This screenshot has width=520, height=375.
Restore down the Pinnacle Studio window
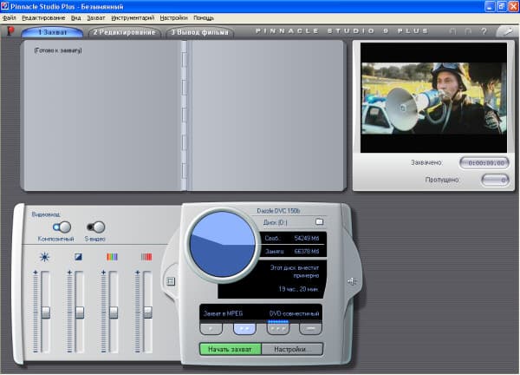pos(502,6)
